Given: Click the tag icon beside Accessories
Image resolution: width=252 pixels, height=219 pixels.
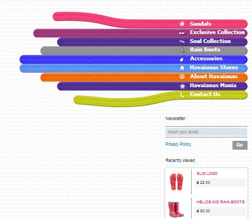Looking at the screenshot, I should 182,59.
